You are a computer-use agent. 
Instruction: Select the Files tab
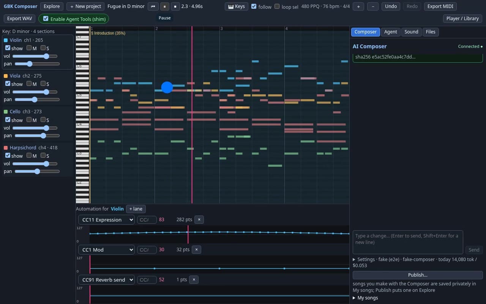(431, 32)
